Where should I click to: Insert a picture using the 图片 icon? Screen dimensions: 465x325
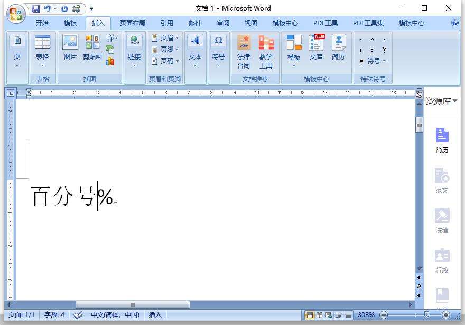[70, 42]
